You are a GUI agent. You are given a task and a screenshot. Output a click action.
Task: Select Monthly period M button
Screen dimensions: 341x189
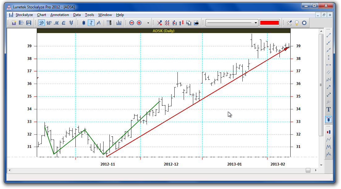56,23
